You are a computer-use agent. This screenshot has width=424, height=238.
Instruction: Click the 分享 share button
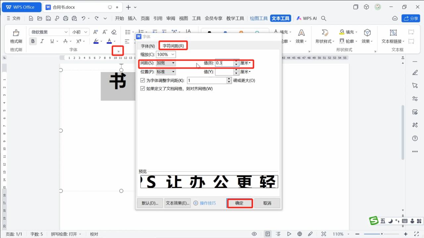(x=411, y=18)
